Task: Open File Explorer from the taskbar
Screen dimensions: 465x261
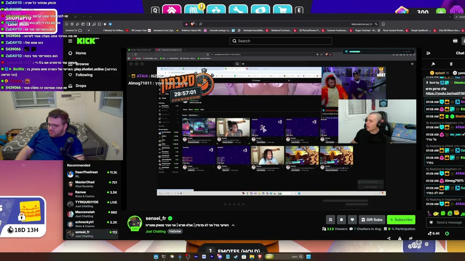Action: coord(252,257)
